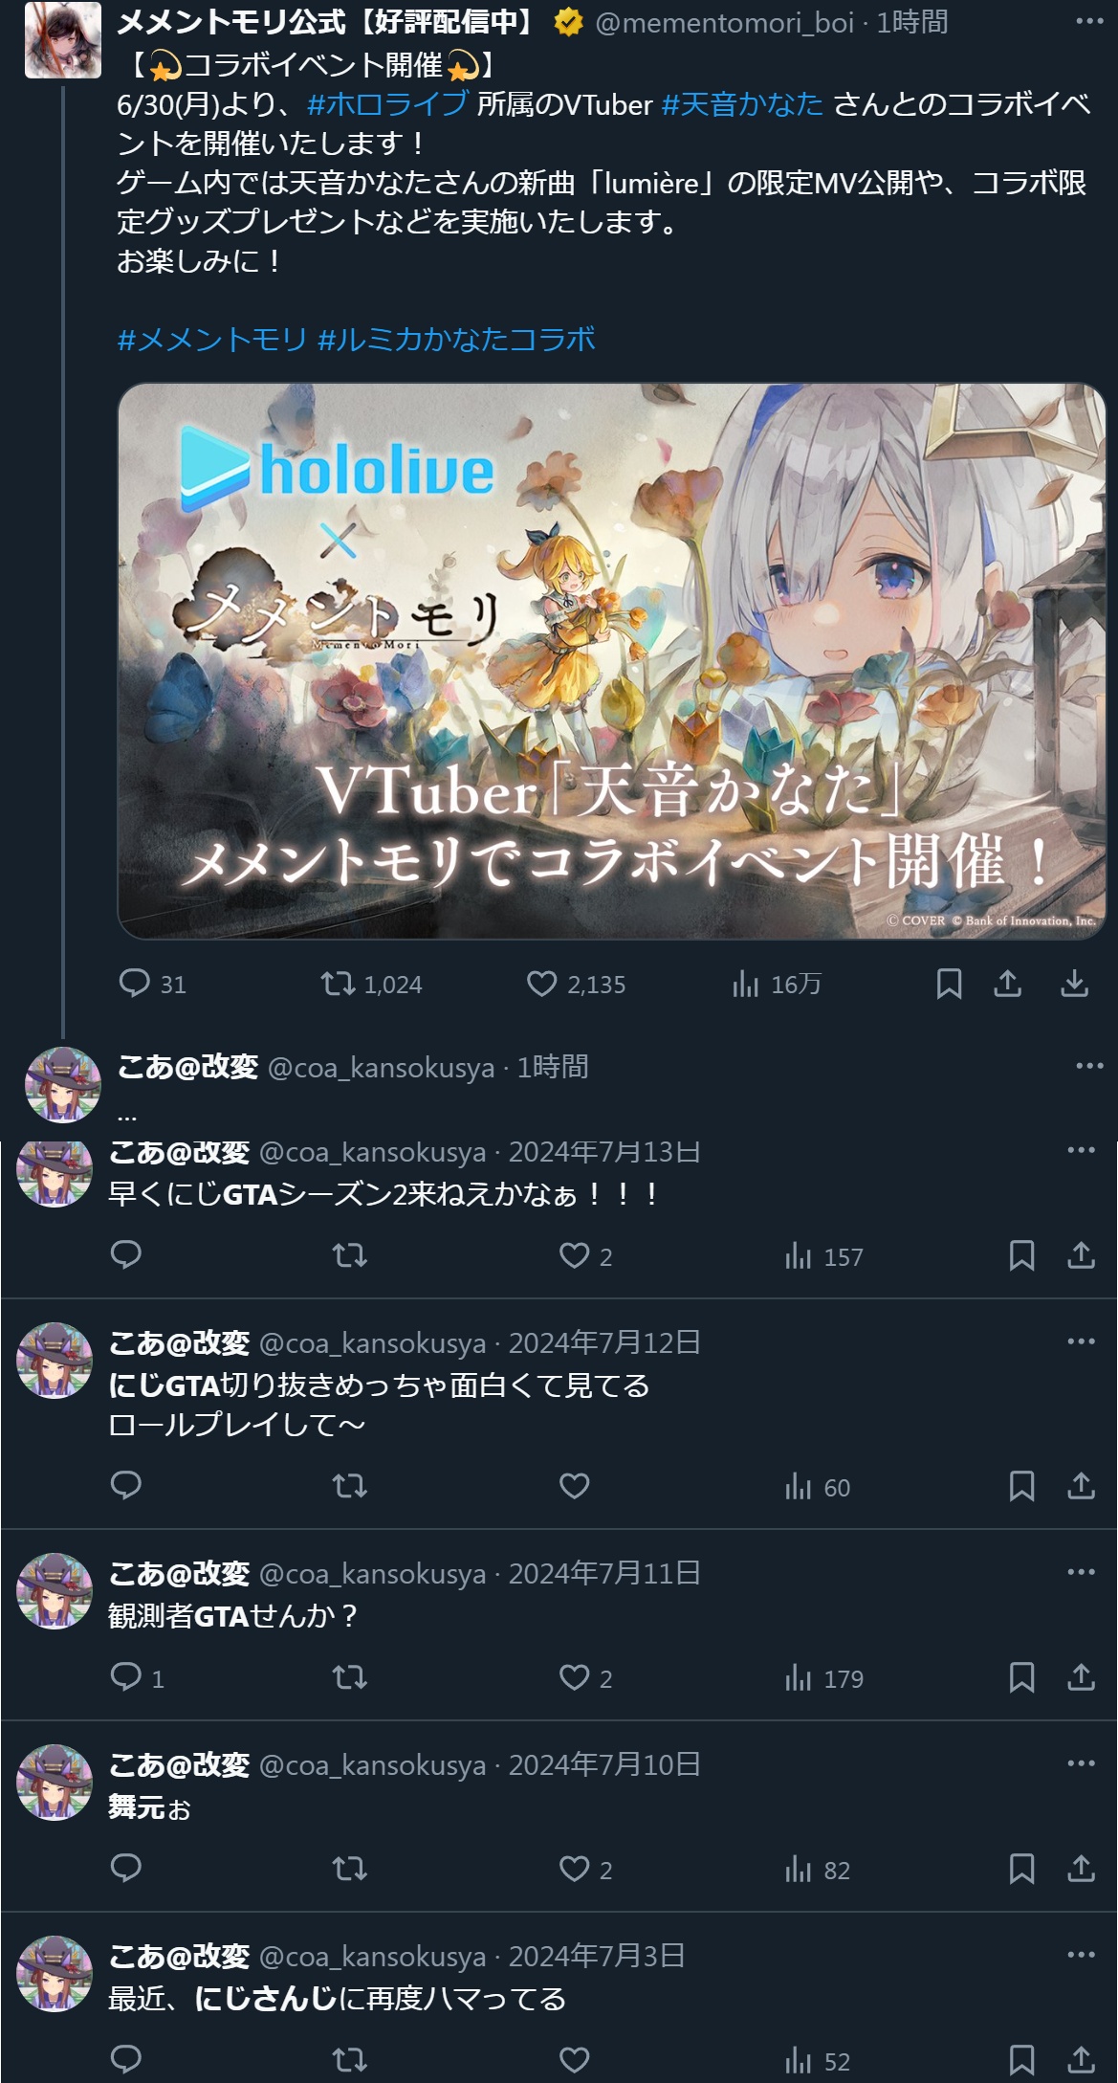
Task: Open メメントモリ公式 profile avatar
Action: [62, 39]
